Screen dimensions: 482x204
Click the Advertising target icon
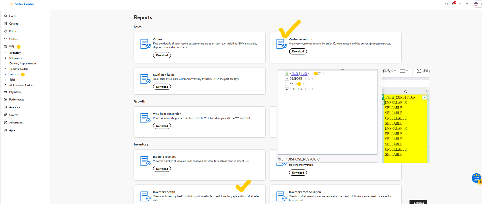[x=5, y=122]
